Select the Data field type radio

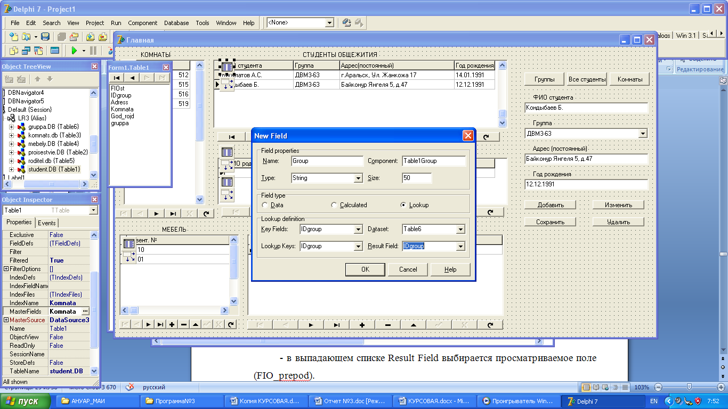265,205
